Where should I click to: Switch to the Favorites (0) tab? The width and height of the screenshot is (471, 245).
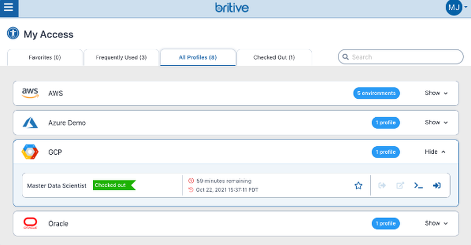tap(45, 57)
